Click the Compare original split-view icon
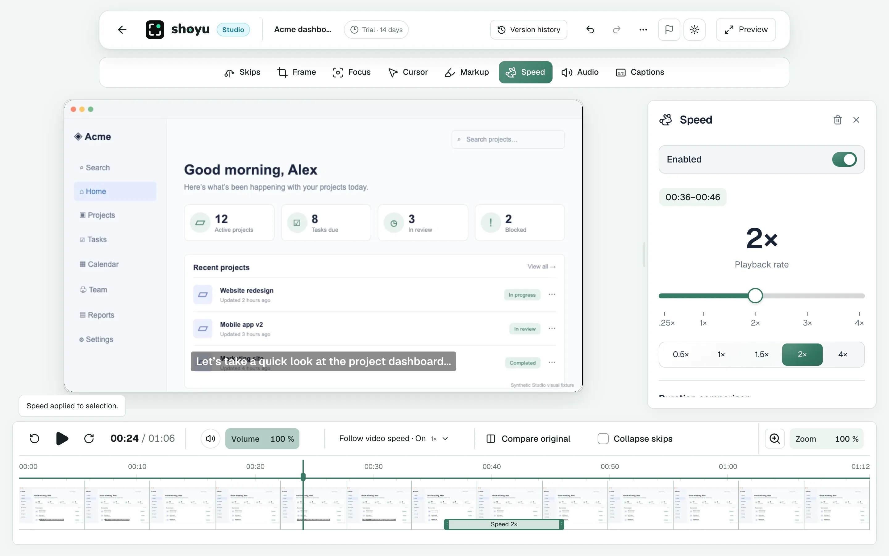 tap(490, 439)
